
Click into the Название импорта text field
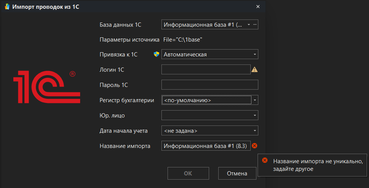pyautogui.click(x=206, y=146)
